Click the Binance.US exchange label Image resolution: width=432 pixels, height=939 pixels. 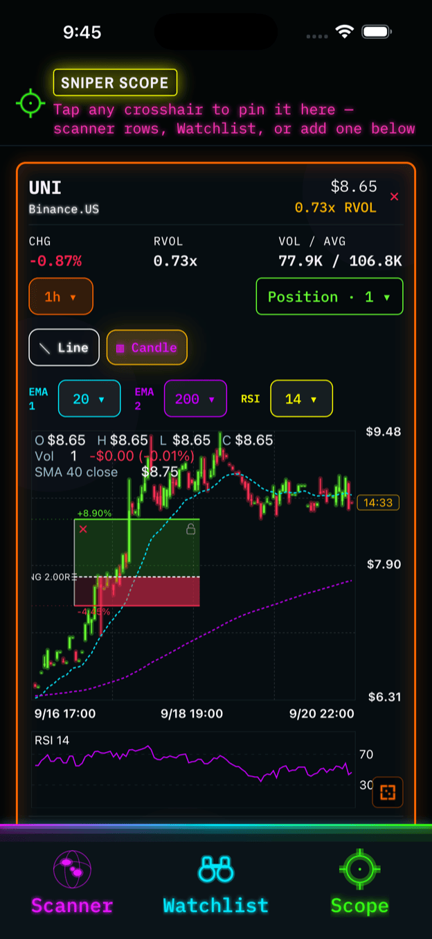tap(64, 209)
